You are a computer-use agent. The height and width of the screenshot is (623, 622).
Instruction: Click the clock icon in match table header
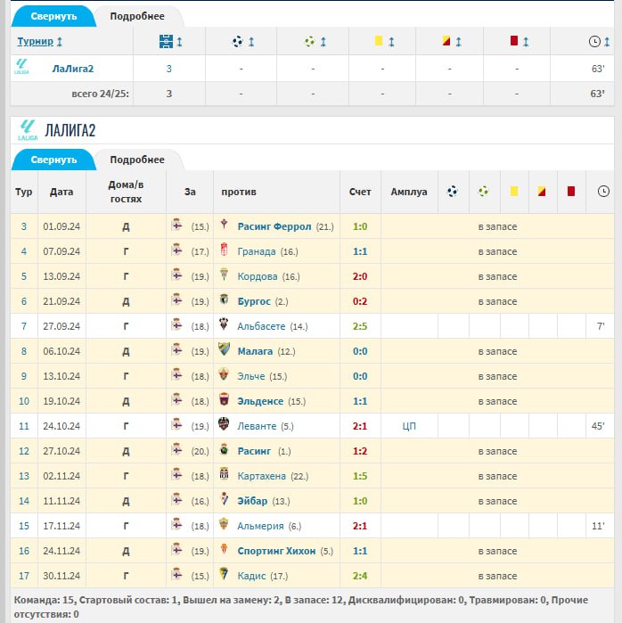tap(603, 191)
